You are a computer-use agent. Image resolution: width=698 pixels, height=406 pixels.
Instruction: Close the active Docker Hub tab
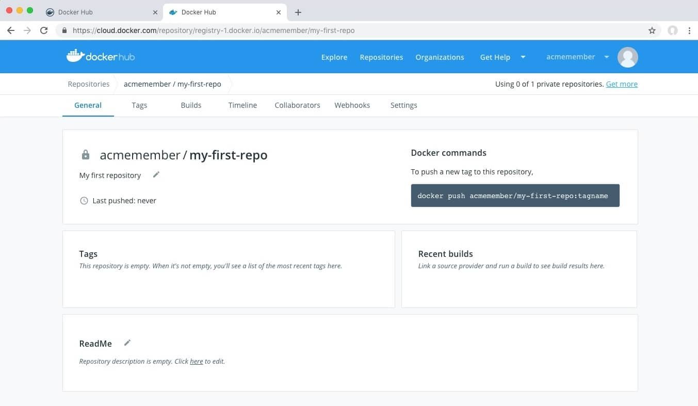point(279,12)
